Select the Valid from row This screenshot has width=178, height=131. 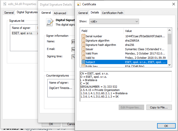124,53
